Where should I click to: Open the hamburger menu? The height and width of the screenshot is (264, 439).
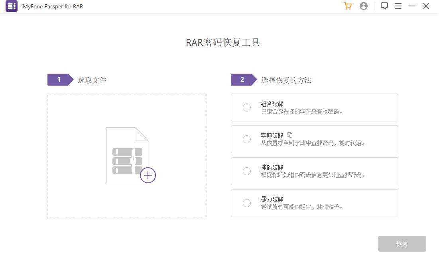(398, 6)
